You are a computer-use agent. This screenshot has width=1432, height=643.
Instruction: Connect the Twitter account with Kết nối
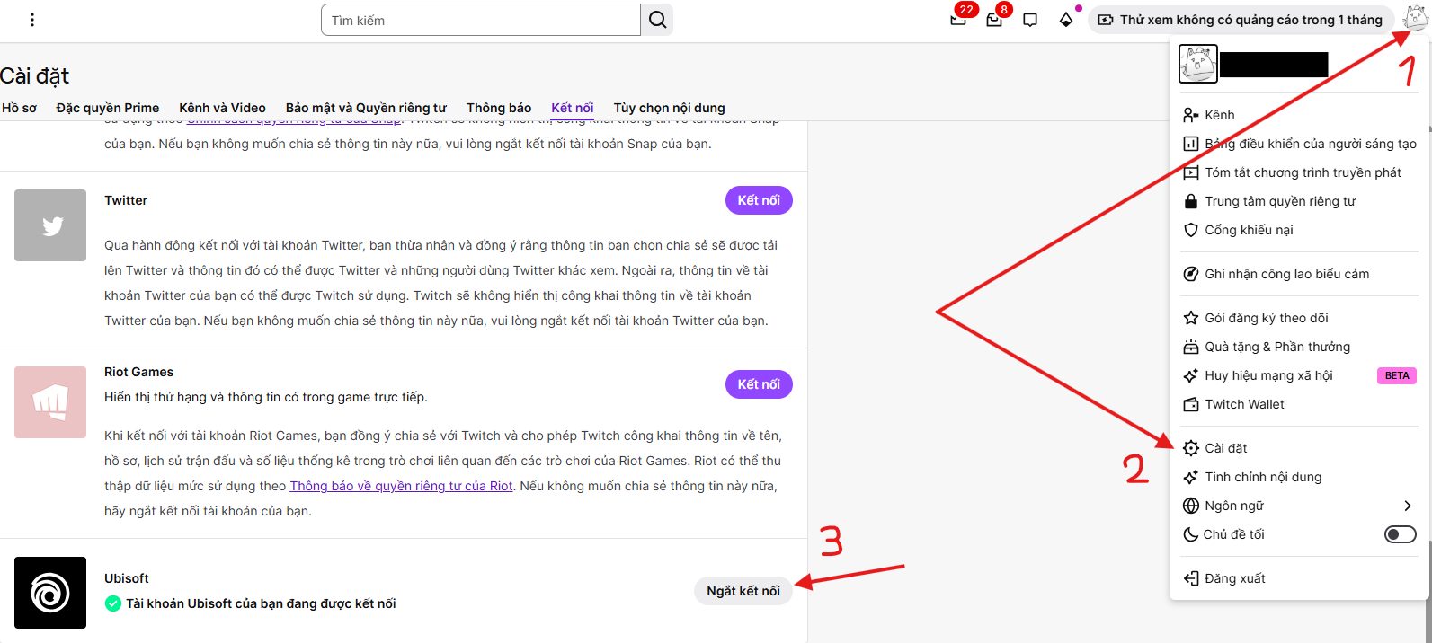[x=759, y=200]
